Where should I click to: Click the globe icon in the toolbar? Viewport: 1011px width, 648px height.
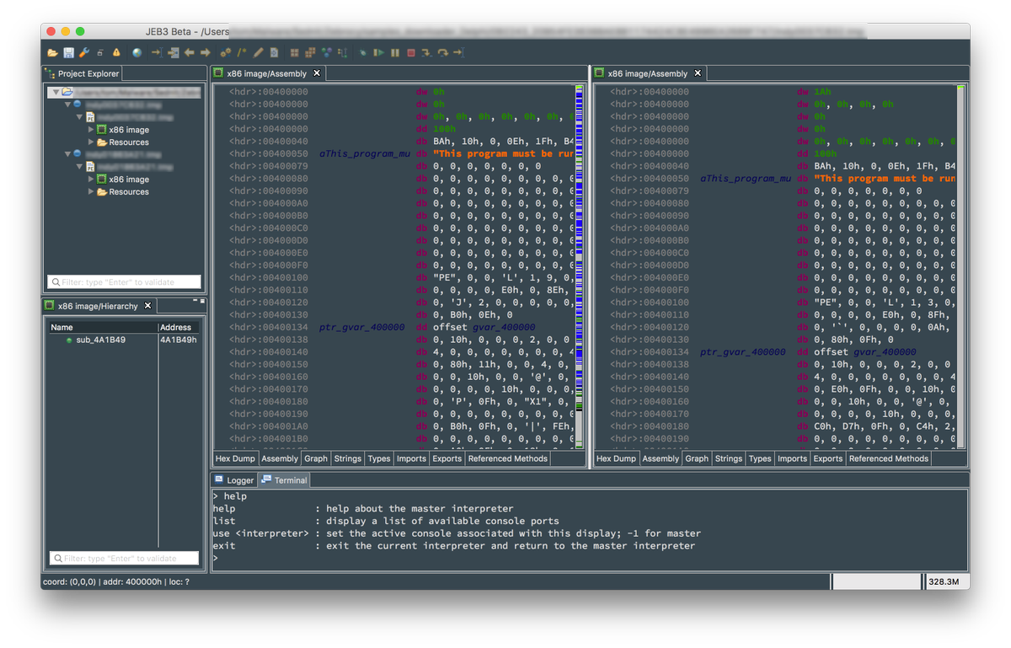point(136,52)
